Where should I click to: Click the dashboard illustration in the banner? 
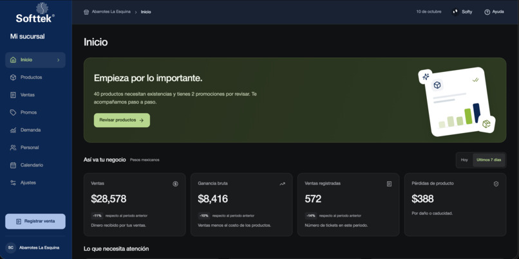[x=457, y=101]
